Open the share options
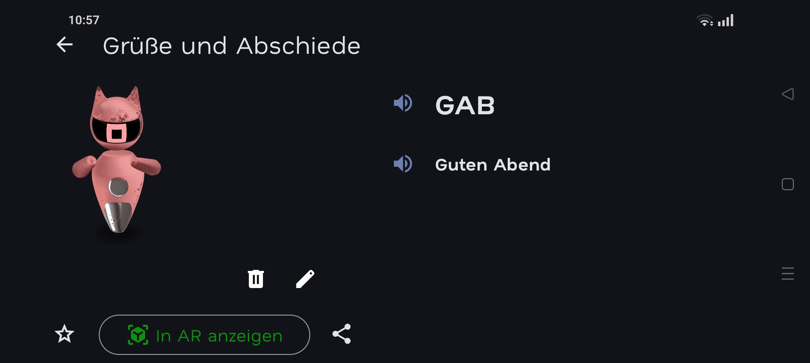This screenshot has width=810, height=363. click(342, 334)
